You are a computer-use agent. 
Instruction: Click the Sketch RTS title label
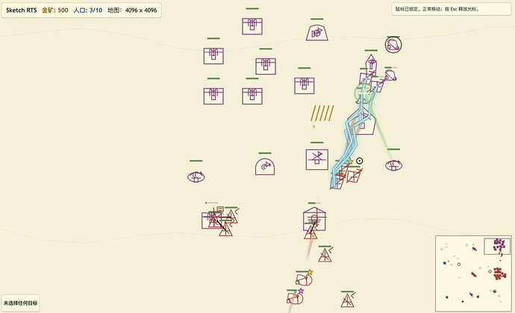[22, 10]
